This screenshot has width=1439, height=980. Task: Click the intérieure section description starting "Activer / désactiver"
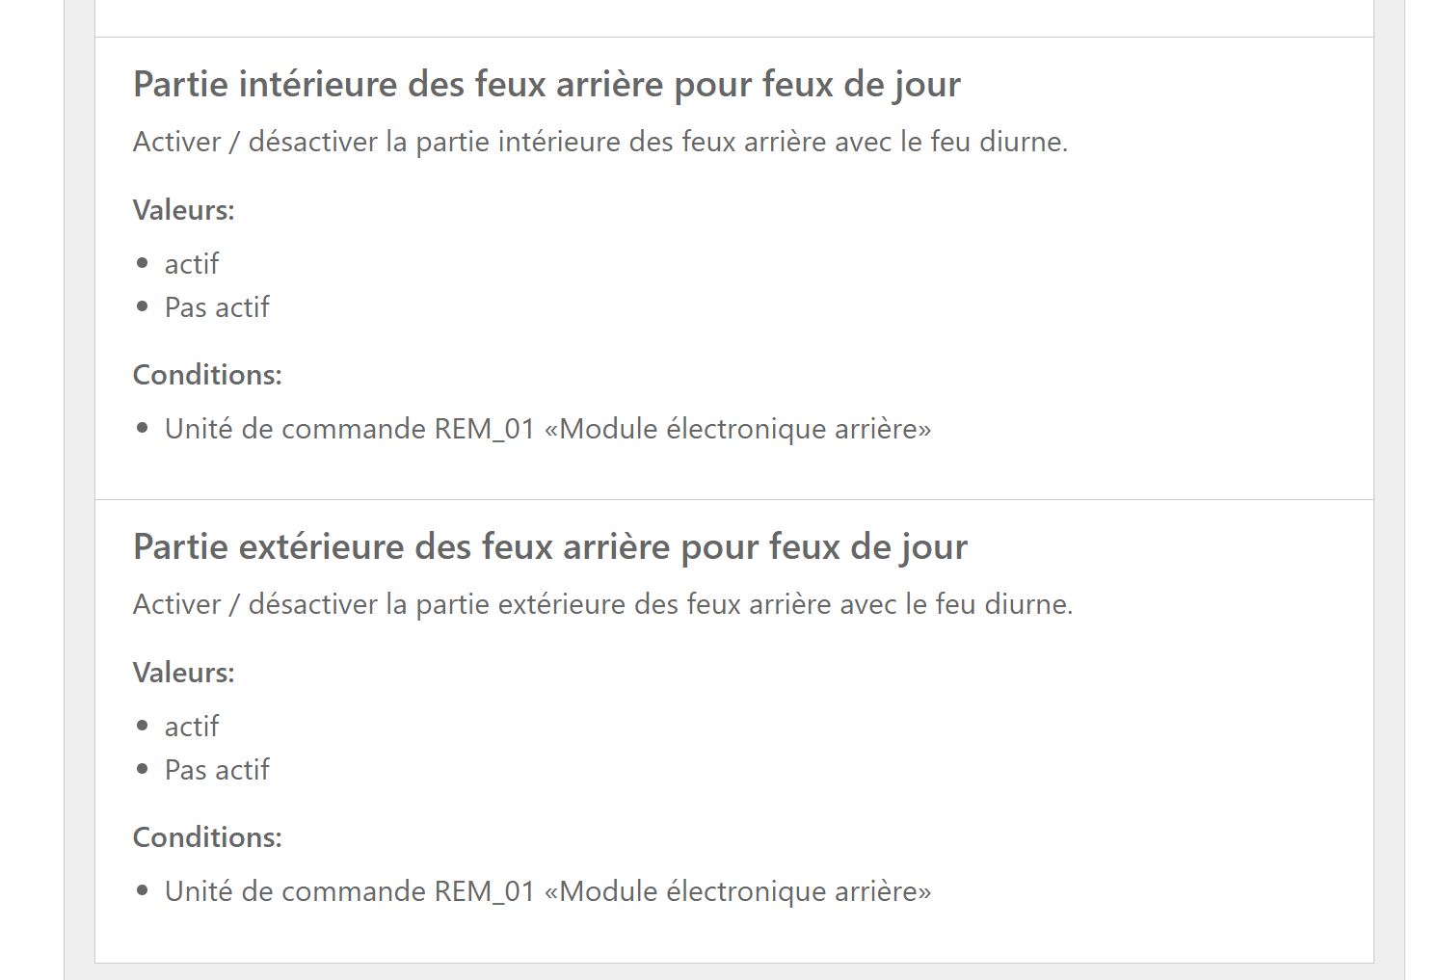pyautogui.click(x=600, y=143)
